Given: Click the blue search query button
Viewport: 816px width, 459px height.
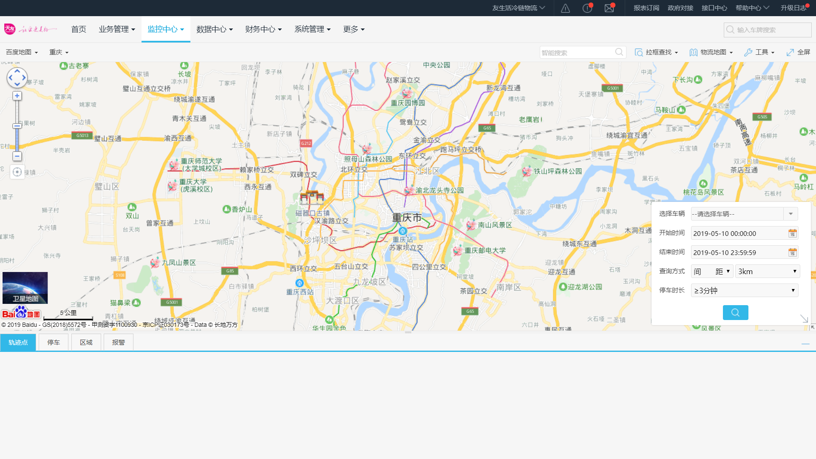Looking at the screenshot, I should [735, 313].
